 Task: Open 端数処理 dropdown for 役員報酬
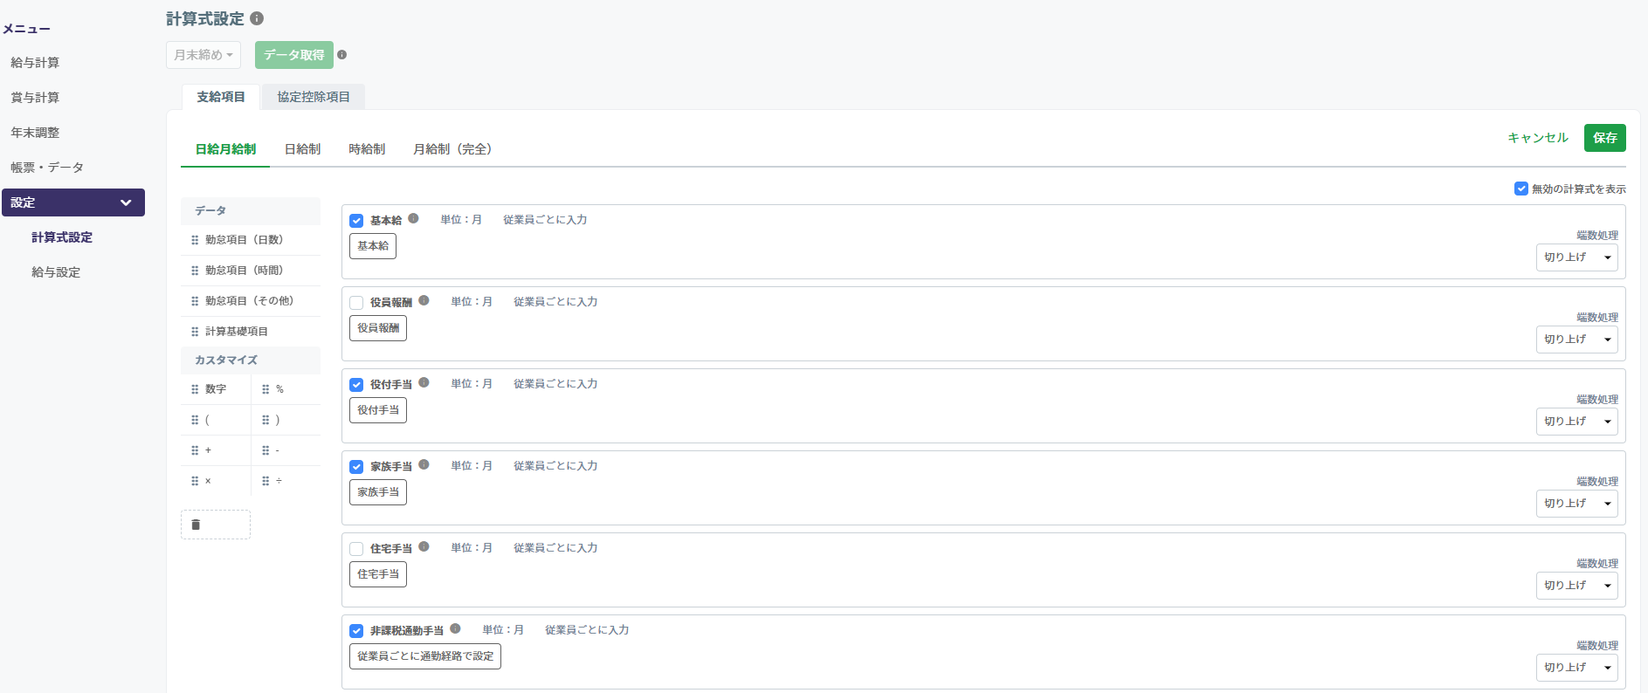1576,340
